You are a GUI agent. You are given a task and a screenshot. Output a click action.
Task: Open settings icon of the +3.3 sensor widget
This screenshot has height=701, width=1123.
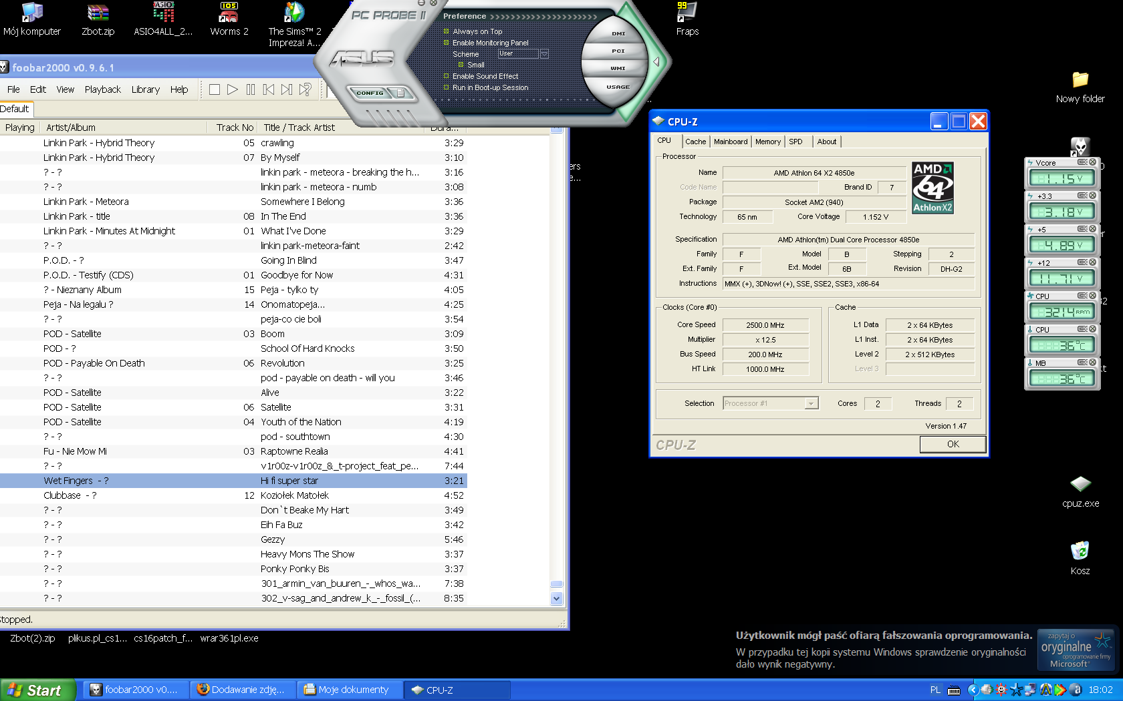coord(1082,196)
